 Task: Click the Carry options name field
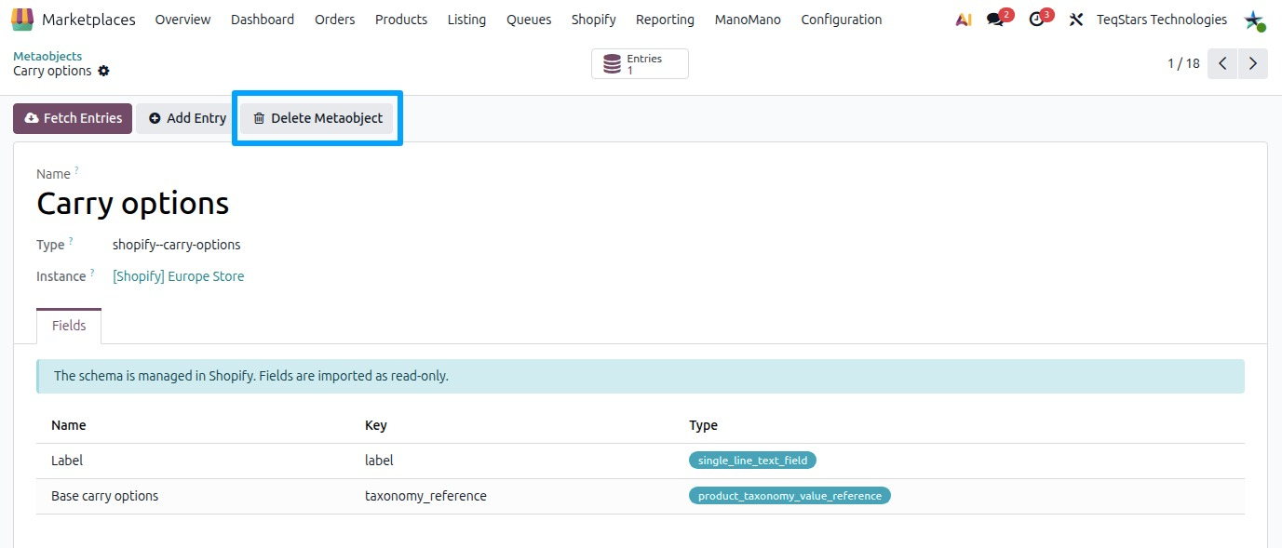click(x=133, y=204)
